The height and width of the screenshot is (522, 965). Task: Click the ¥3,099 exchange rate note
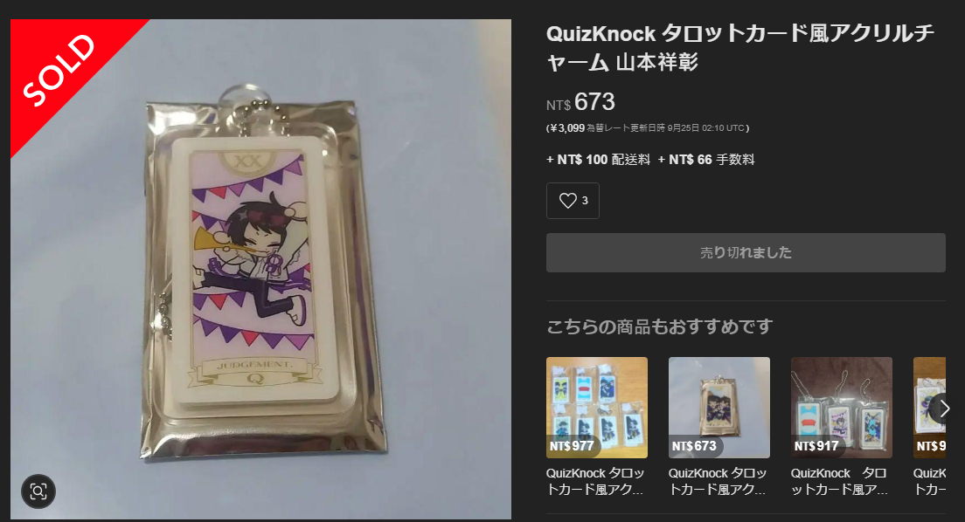pos(648,128)
